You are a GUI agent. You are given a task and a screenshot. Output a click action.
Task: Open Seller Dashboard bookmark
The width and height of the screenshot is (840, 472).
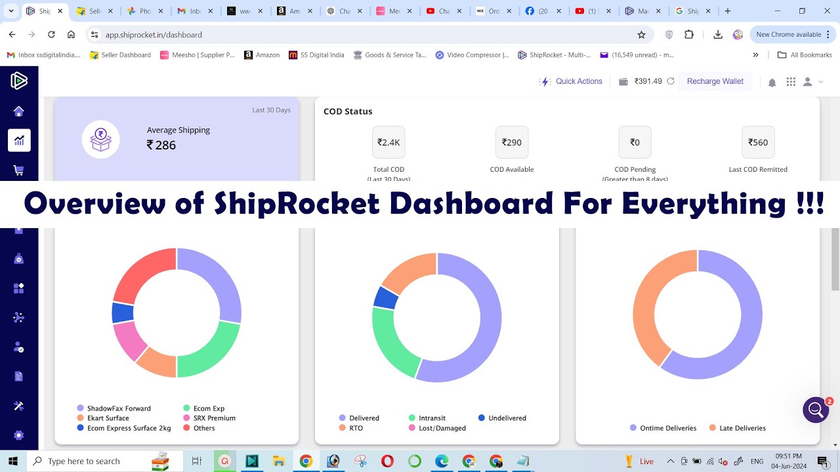120,55
